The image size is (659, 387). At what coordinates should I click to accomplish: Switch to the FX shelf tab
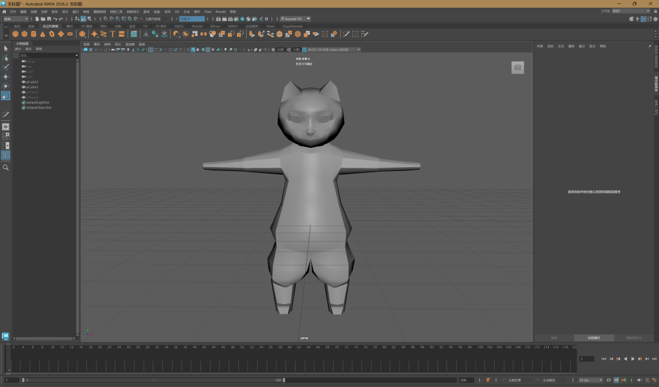pyautogui.click(x=146, y=26)
